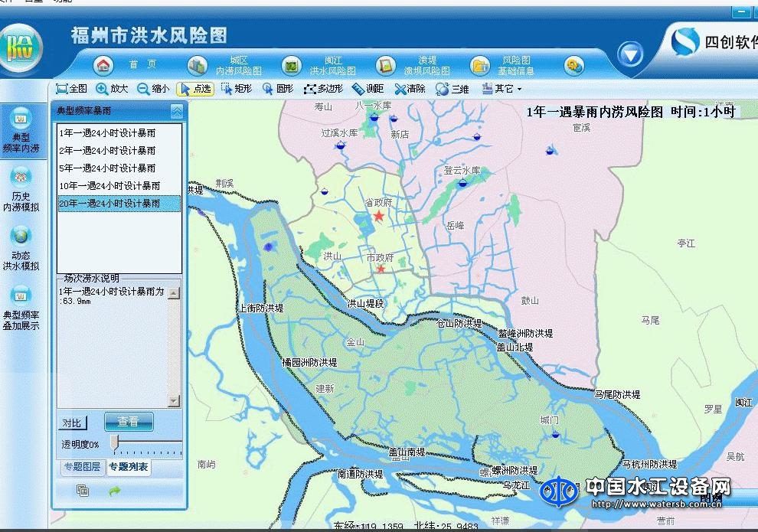Start the 测距 distance measurement tool
The image size is (758, 532).
click(368, 88)
